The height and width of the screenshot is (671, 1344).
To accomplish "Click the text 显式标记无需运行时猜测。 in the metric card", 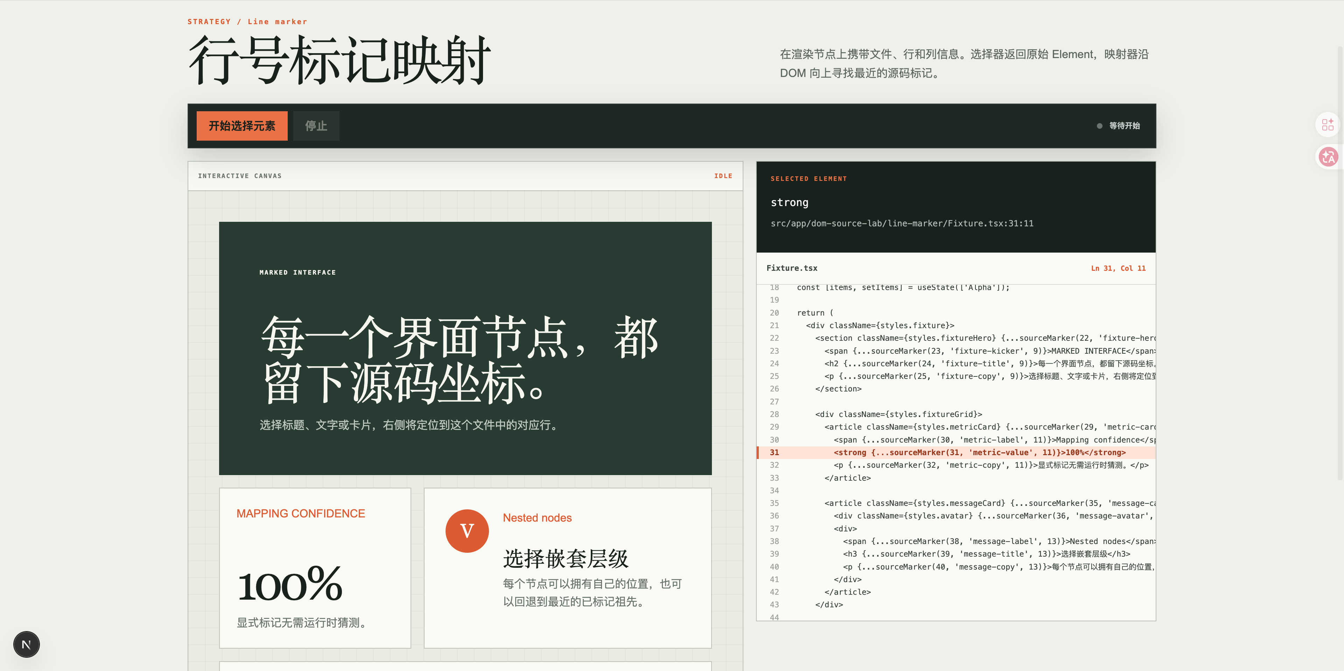I will (x=303, y=622).
